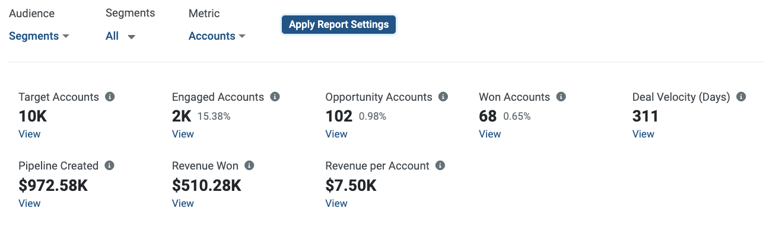Image resolution: width=763 pixels, height=230 pixels.
Task: Click info icon beside Engaged Accounts
Action: pyautogui.click(x=275, y=97)
